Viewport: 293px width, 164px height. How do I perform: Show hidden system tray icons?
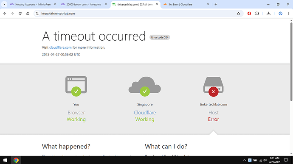point(245,160)
